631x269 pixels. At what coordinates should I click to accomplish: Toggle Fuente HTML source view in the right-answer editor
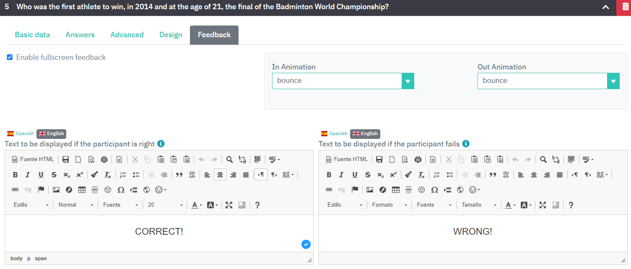click(33, 159)
